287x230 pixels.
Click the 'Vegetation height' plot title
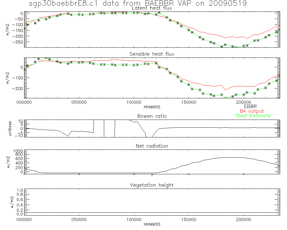tap(152, 185)
